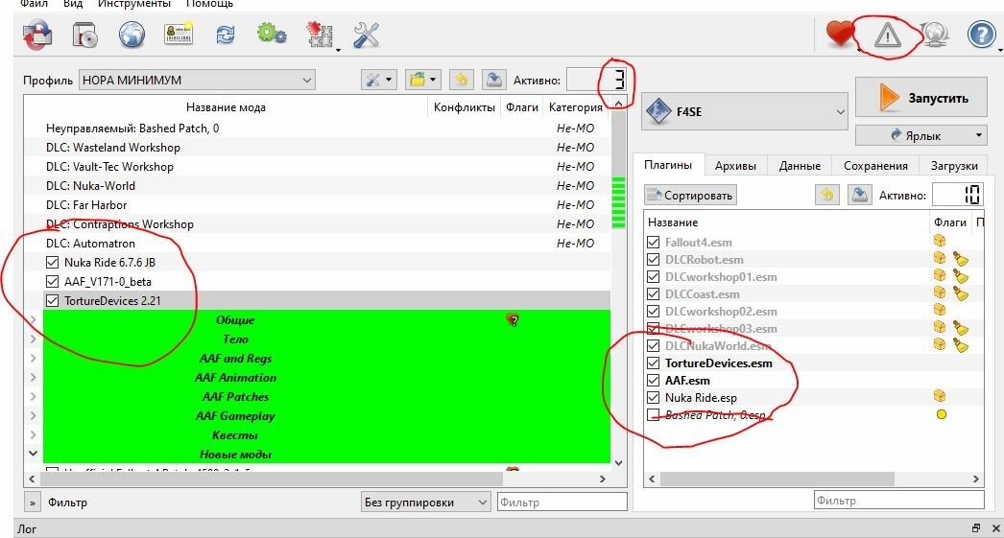This screenshot has width=1004, height=538.
Task: Sort by Категория column header
Action: tap(575, 107)
